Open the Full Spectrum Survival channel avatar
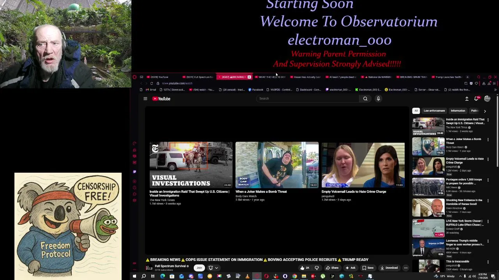 [149, 268]
